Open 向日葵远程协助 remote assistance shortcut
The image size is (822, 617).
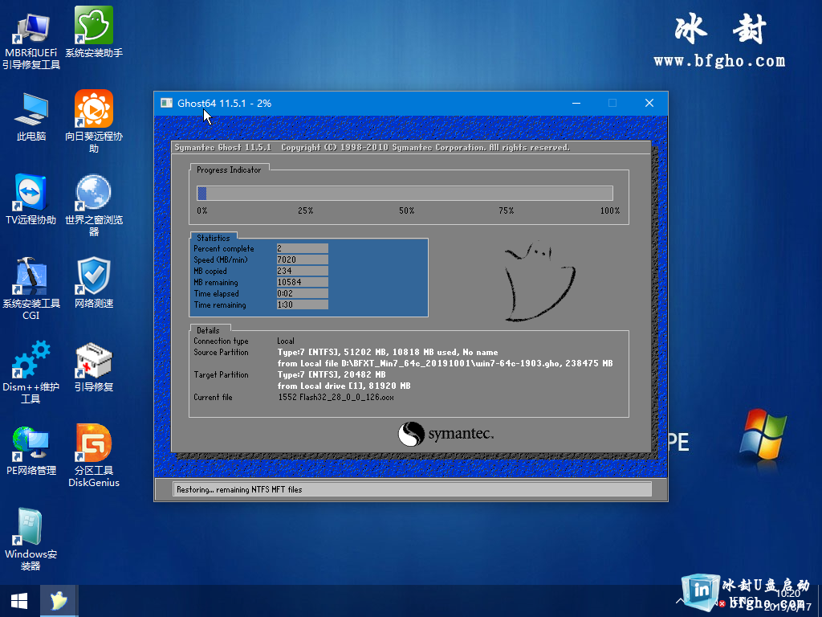click(94, 122)
